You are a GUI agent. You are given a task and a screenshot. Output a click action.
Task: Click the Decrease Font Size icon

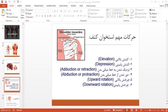[x=58, y=11]
